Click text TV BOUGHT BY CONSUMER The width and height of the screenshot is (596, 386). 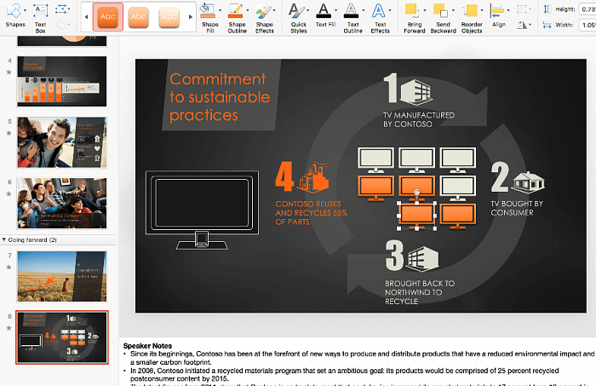pyautogui.click(x=517, y=208)
